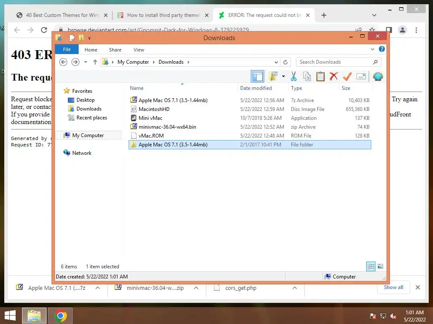Reload the Chrome page
The image size is (433, 324).
coord(44,30)
